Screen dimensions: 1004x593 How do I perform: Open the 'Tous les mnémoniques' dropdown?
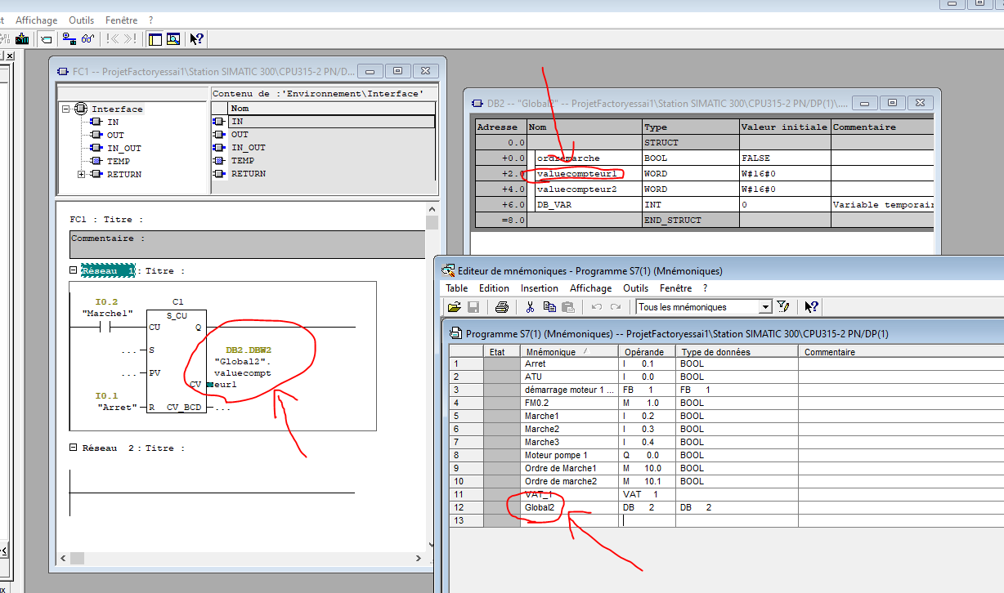pyautogui.click(x=765, y=307)
